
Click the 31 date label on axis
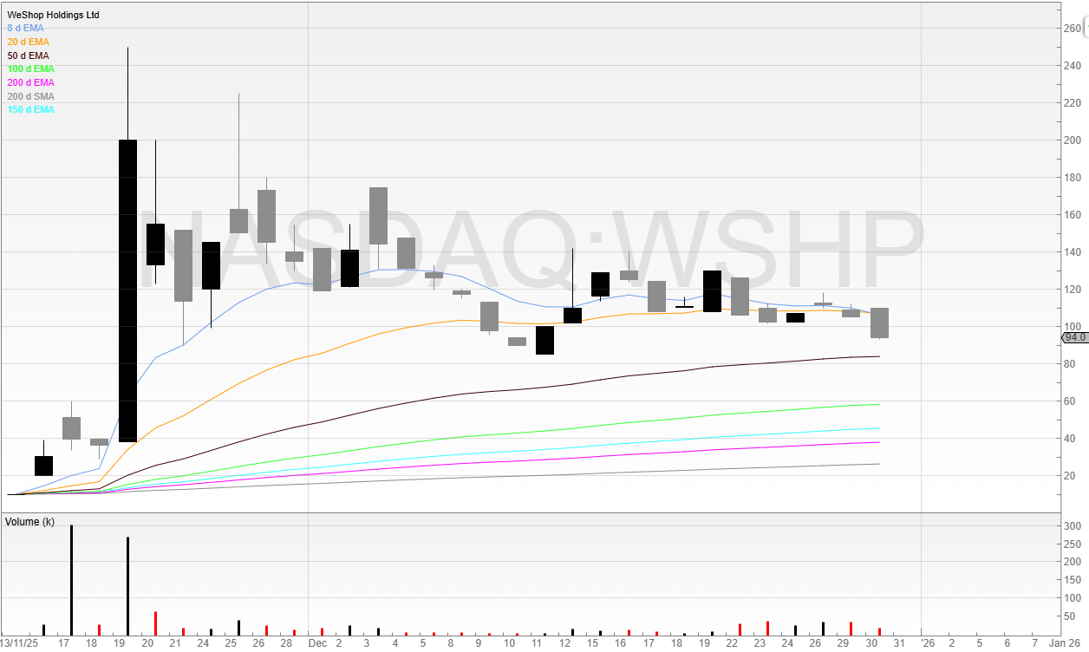[x=899, y=643]
